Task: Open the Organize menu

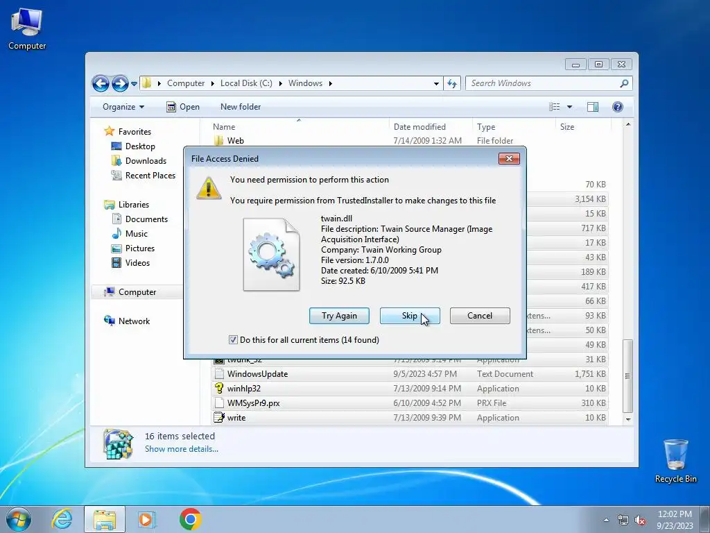Action: tap(123, 107)
